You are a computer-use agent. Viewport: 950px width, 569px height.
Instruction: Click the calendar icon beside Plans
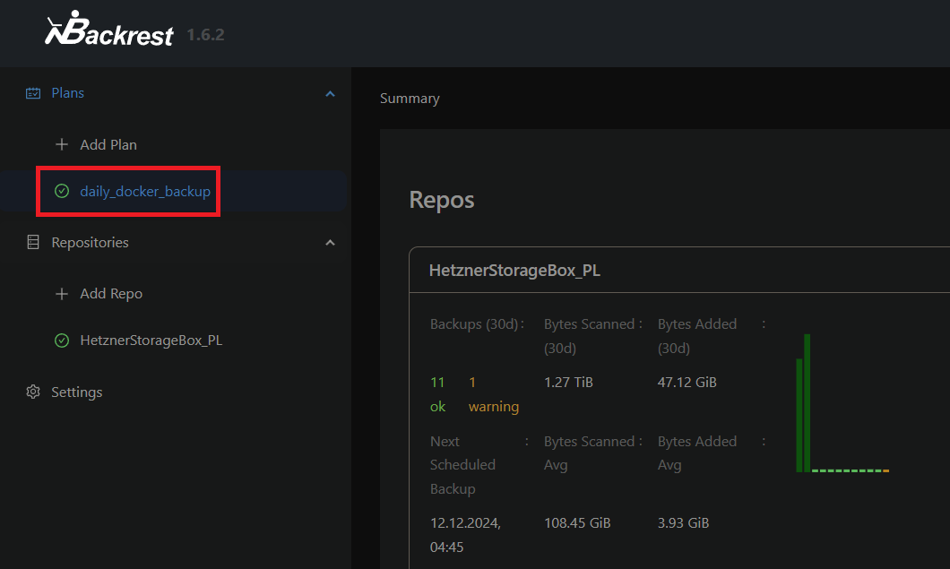point(33,93)
